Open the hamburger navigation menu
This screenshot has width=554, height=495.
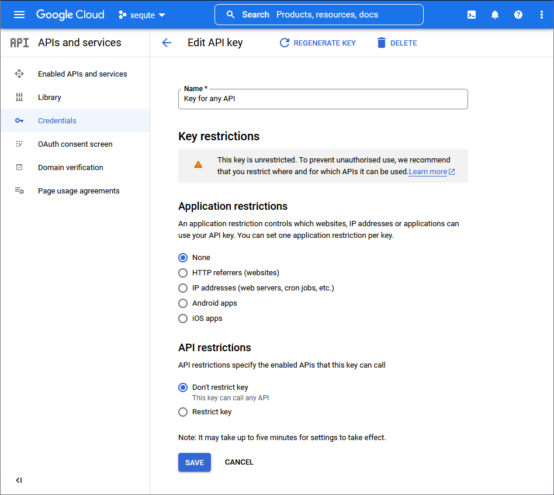click(x=19, y=15)
